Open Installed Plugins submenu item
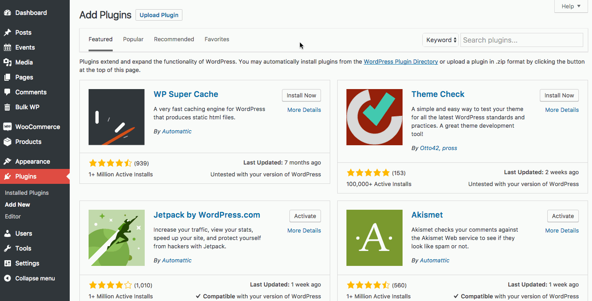This screenshot has width=592, height=301. (27, 193)
